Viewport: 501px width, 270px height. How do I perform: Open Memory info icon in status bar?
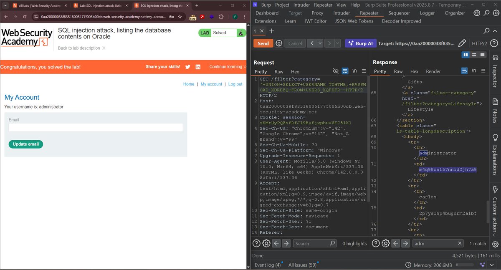point(408,265)
